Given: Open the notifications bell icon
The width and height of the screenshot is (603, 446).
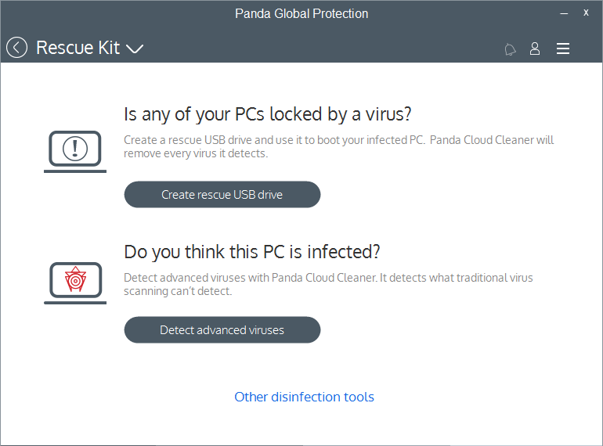Looking at the screenshot, I should [x=510, y=49].
